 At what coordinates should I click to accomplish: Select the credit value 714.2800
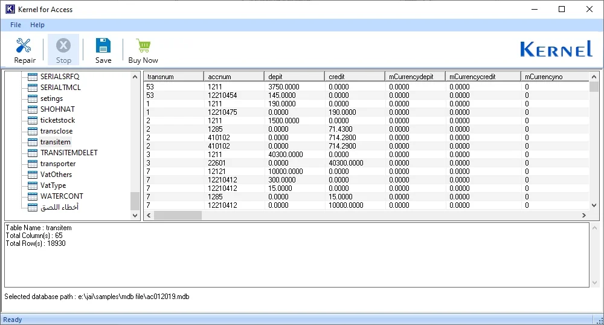(x=342, y=138)
